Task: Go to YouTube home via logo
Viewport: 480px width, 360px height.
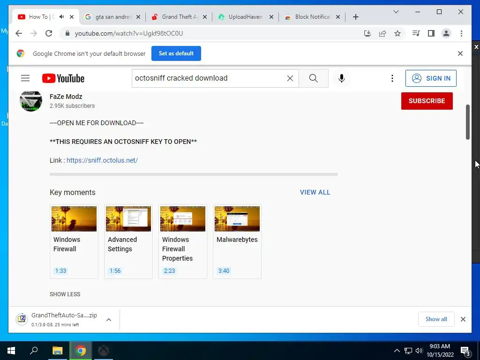Action: point(63,78)
